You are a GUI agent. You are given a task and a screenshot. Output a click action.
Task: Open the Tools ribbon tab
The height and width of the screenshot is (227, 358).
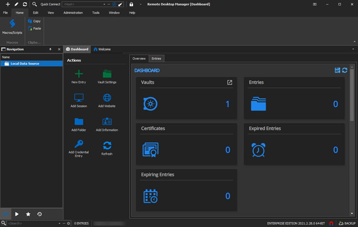96,13
